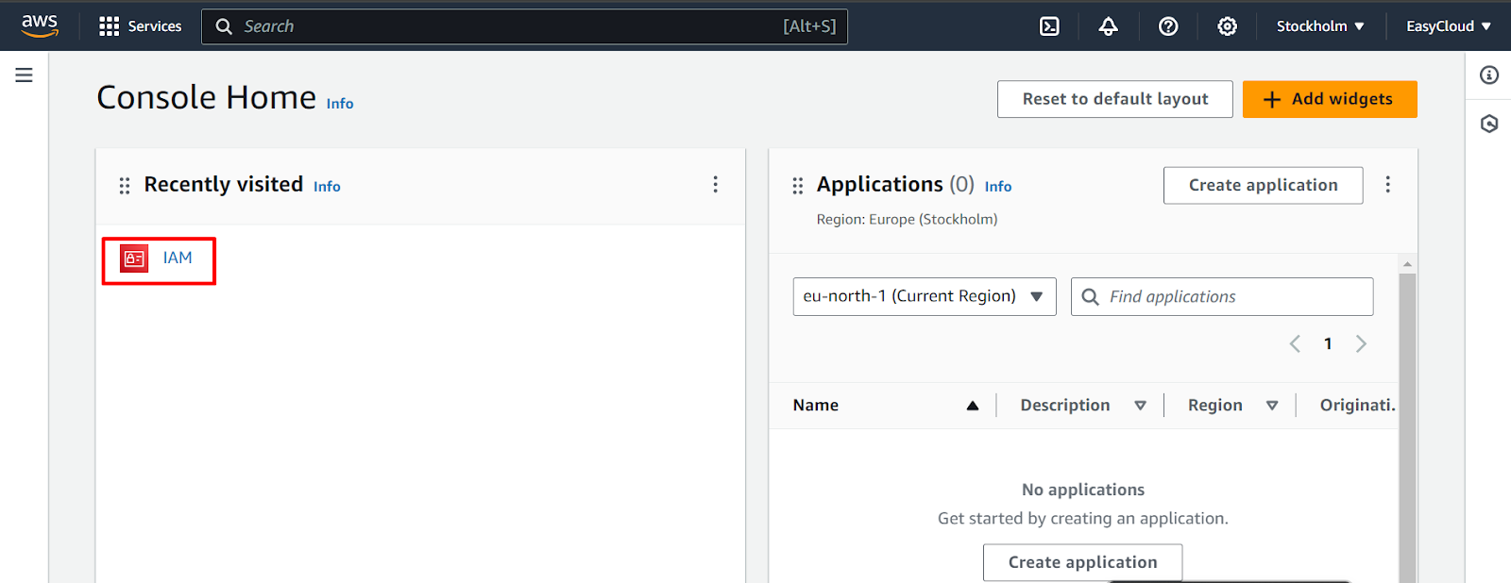Click the top Create application button

(x=1264, y=185)
